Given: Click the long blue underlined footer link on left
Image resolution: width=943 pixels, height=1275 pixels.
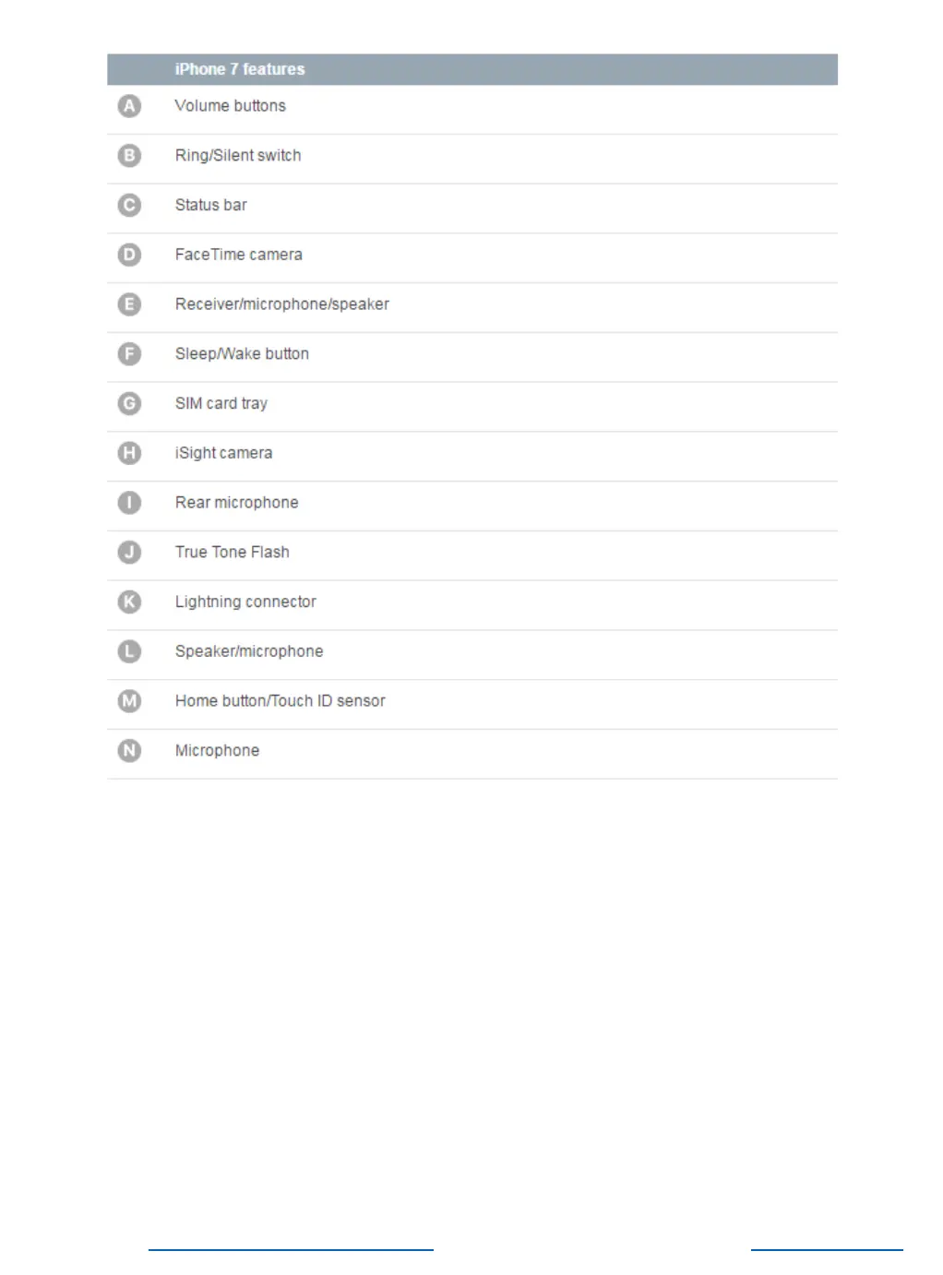Looking at the screenshot, I should click(x=291, y=1247).
